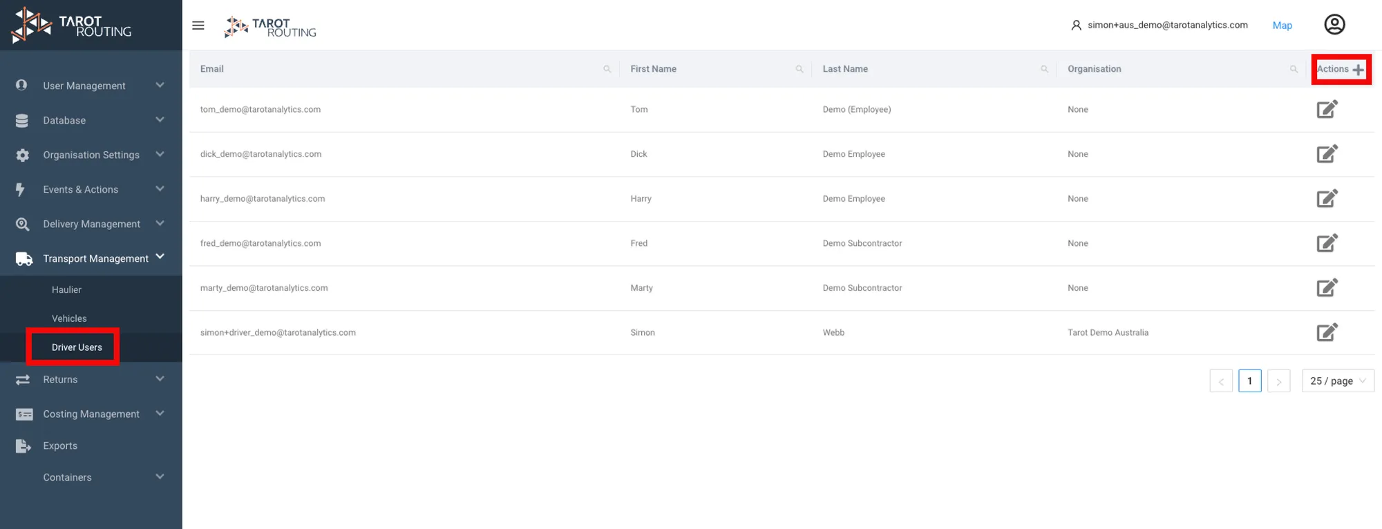The height and width of the screenshot is (529, 1382).
Task: Edit the harry_demo driver user row
Action: pyautogui.click(x=1327, y=199)
